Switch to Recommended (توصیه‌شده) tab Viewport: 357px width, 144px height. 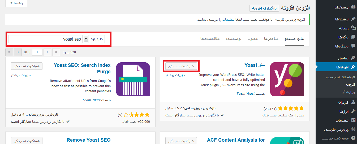click(234, 39)
